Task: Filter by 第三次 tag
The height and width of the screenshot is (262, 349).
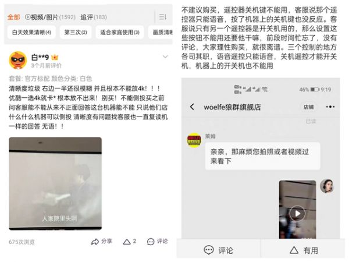Action: point(76,33)
